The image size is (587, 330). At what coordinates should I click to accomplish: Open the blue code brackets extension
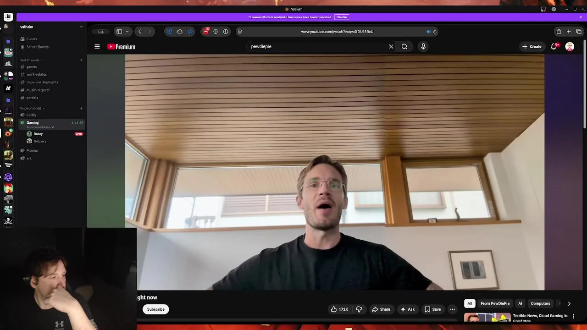(x=190, y=32)
